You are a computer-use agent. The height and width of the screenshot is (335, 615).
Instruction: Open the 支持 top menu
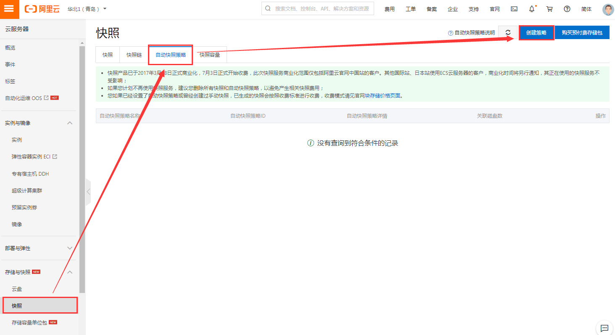(x=474, y=9)
